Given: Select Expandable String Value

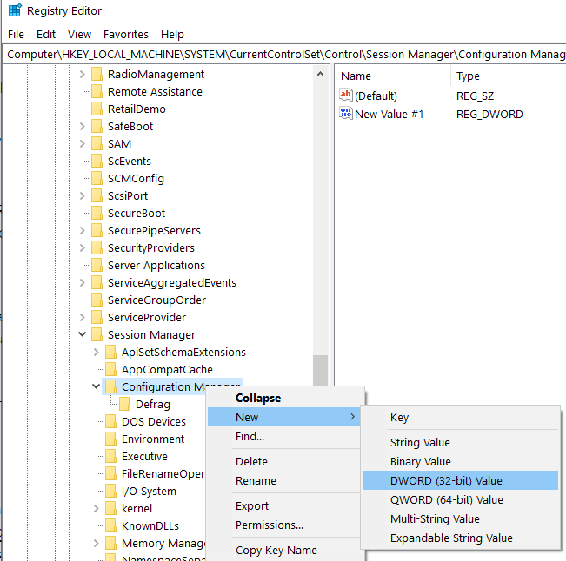Looking at the screenshot, I should [460, 538].
